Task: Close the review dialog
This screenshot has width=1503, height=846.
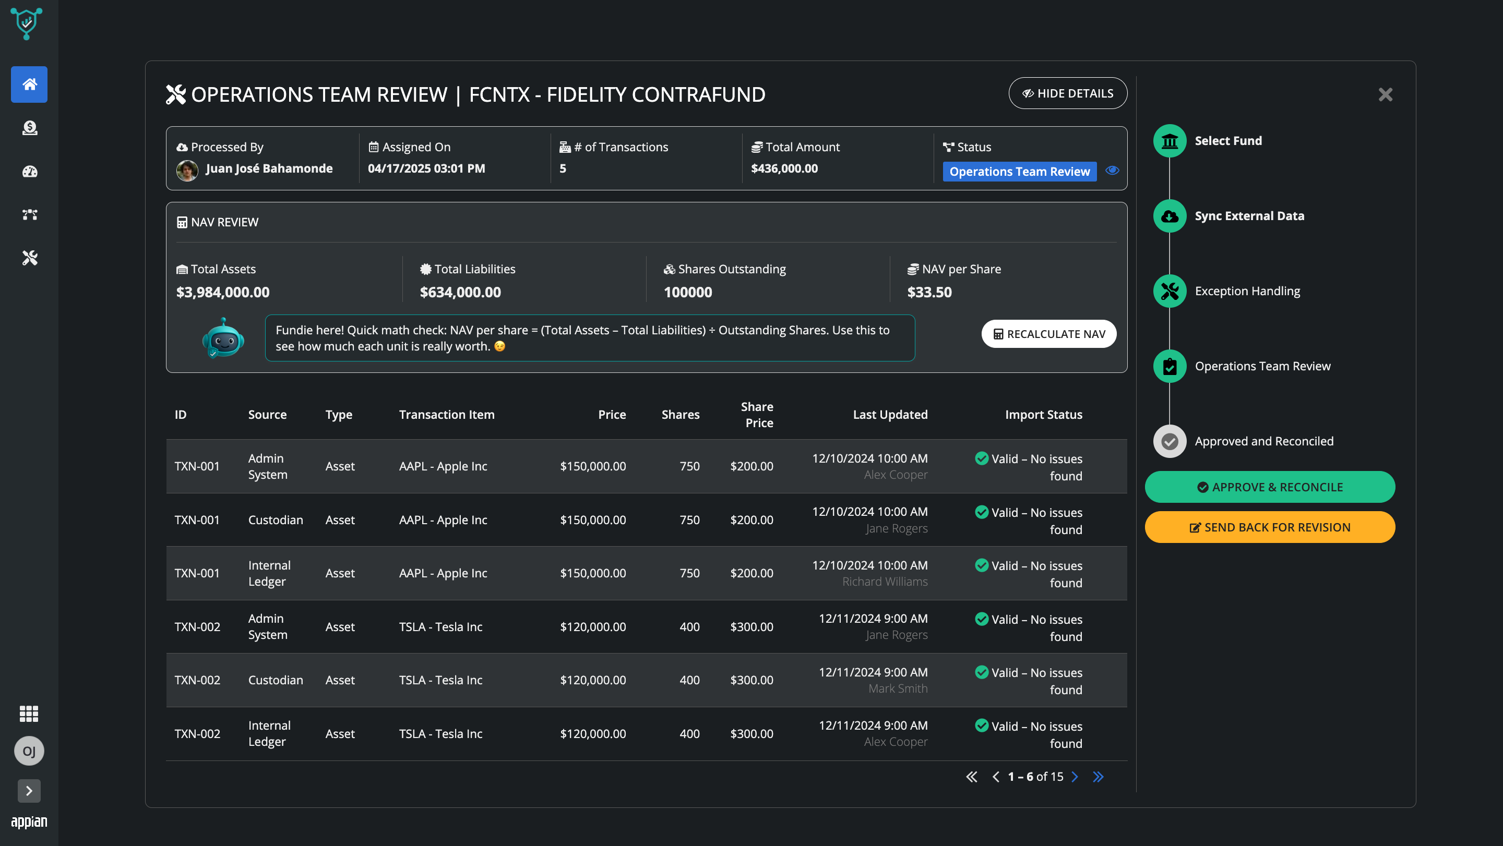Action: coord(1385,94)
